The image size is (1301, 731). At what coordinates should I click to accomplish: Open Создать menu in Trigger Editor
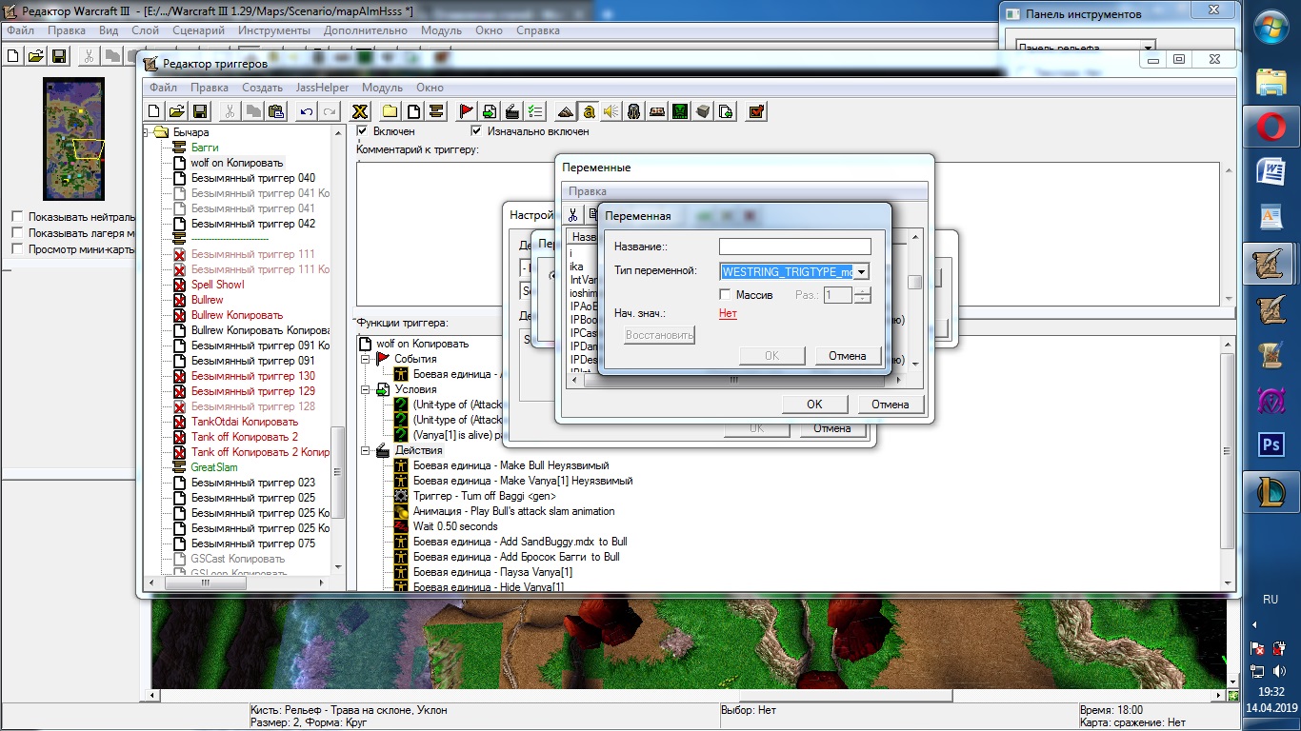(x=262, y=88)
